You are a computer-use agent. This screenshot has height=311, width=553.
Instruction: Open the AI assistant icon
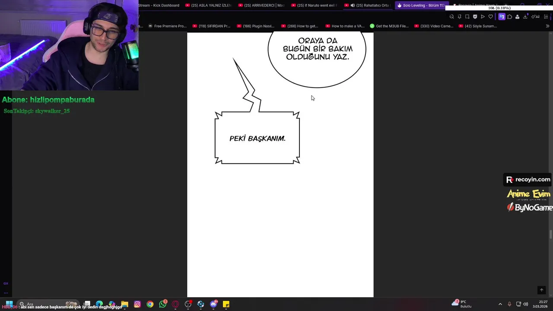[535, 17]
